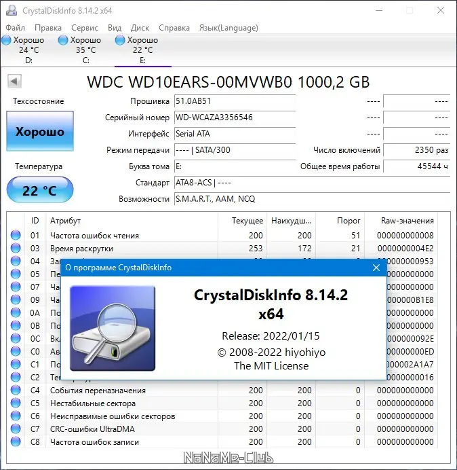Viewport: 457px width, 470px height.
Task: Select disk D: at 24 °C
Action: coord(28,50)
